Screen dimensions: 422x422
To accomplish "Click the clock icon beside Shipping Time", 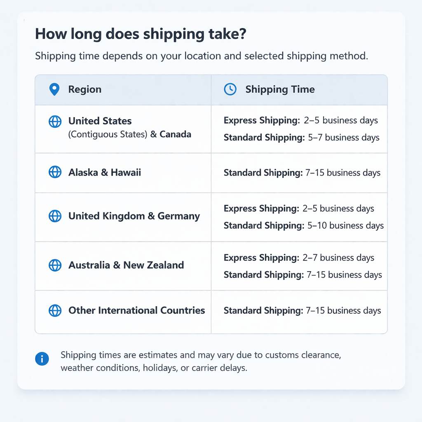I will (x=230, y=89).
